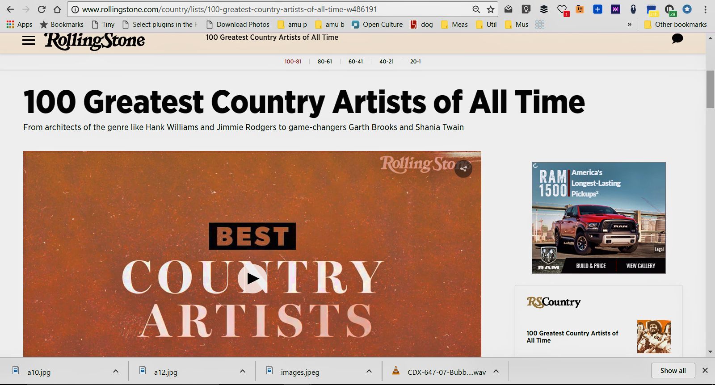Show hidden bookmarks with the chevron

tap(630, 25)
